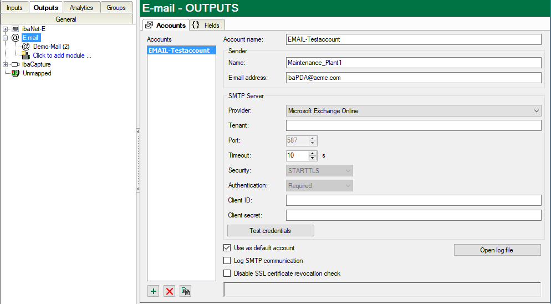Expand the ibaNet-E tree node
The image size is (551, 304).
pyautogui.click(x=5, y=29)
